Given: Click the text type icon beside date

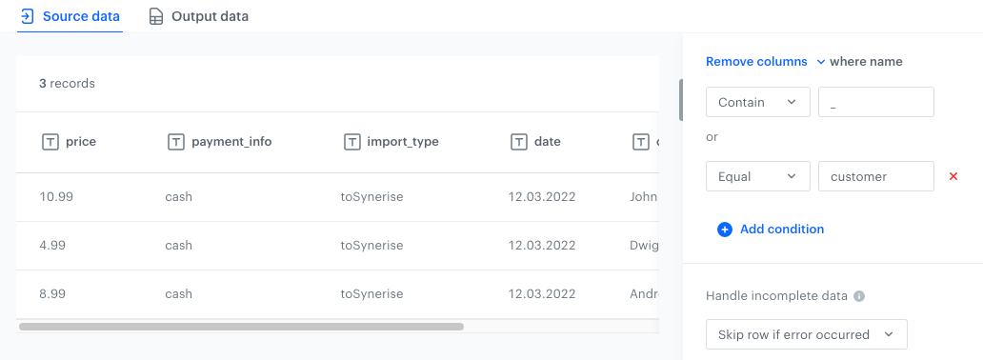Looking at the screenshot, I should (519, 142).
